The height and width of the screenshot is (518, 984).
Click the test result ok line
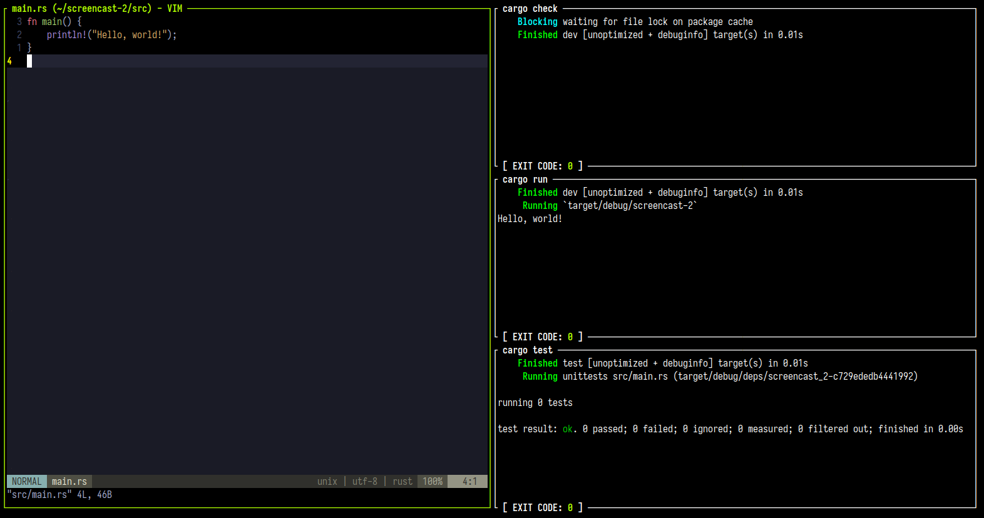coord(730,429)
